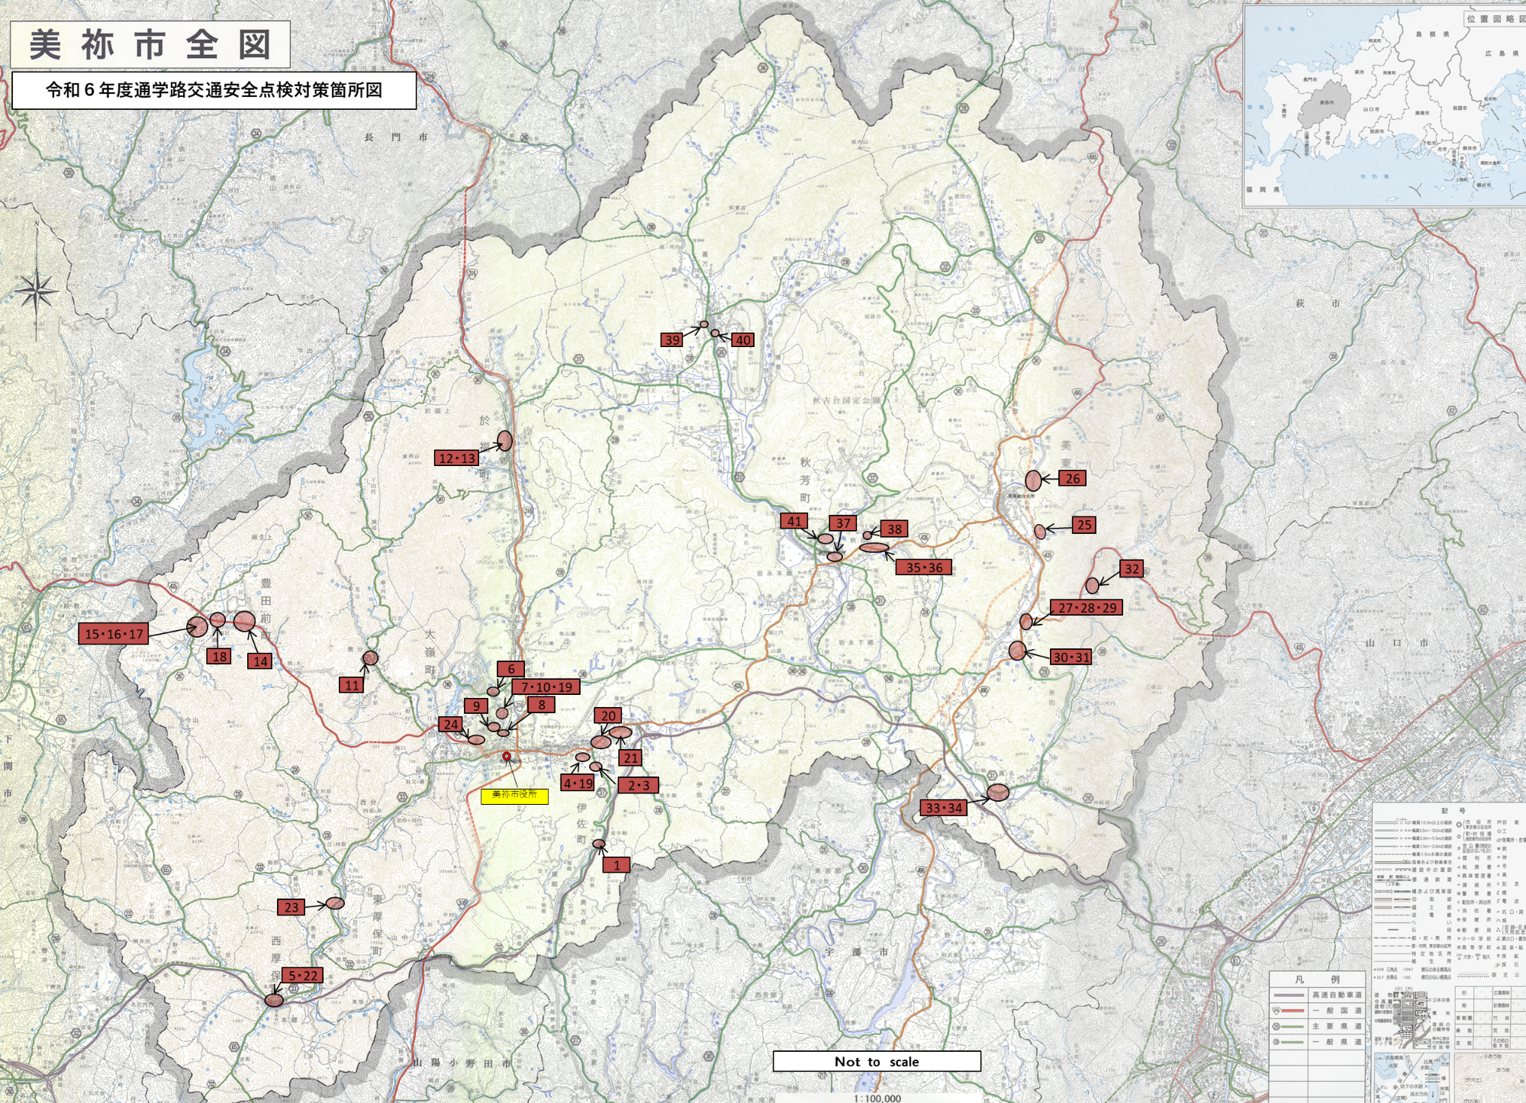1526x1103 pixels.
Task: Select the 令和6年度通学路交通安全点検対策箇所図 subtitle
Action: pos(214,90)
